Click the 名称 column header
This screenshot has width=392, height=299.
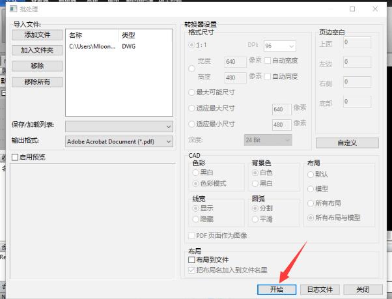91,35
